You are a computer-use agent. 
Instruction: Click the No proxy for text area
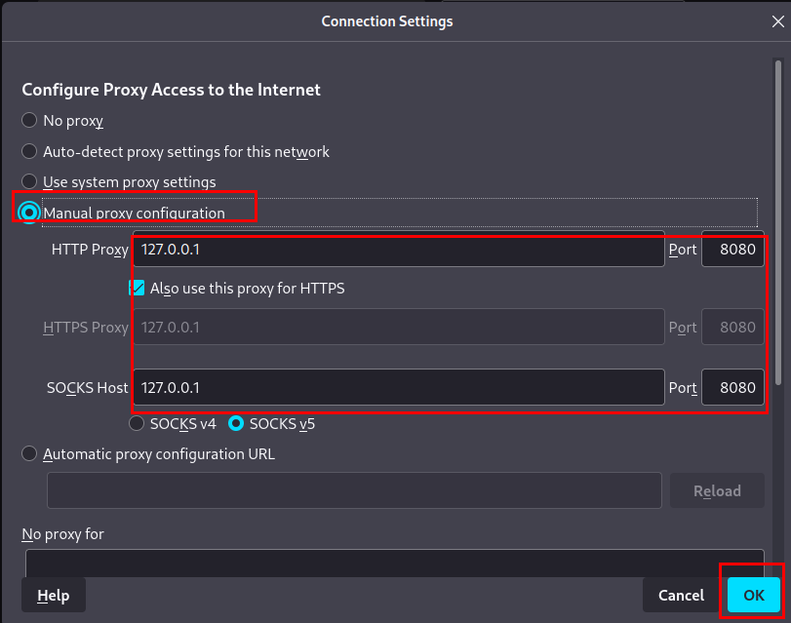coord(394,564)
